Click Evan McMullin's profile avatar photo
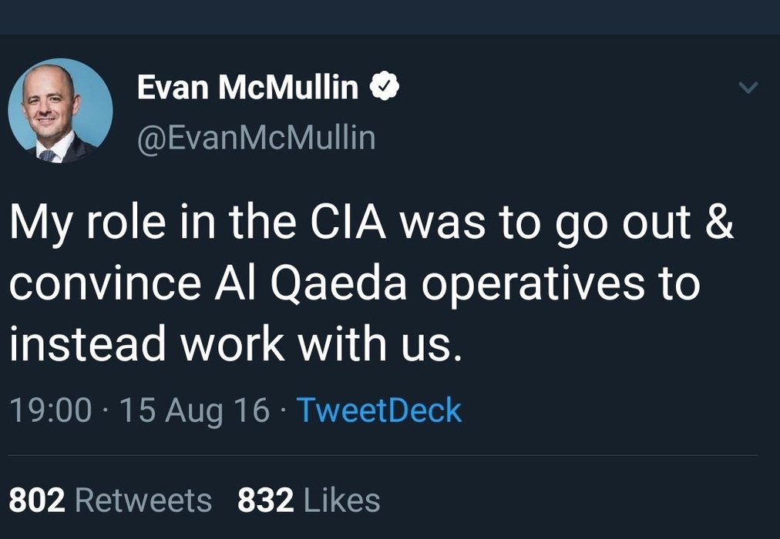The image size is (780, 539). click(x=60, y=111)
